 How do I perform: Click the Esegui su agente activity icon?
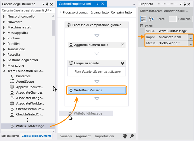71,63
